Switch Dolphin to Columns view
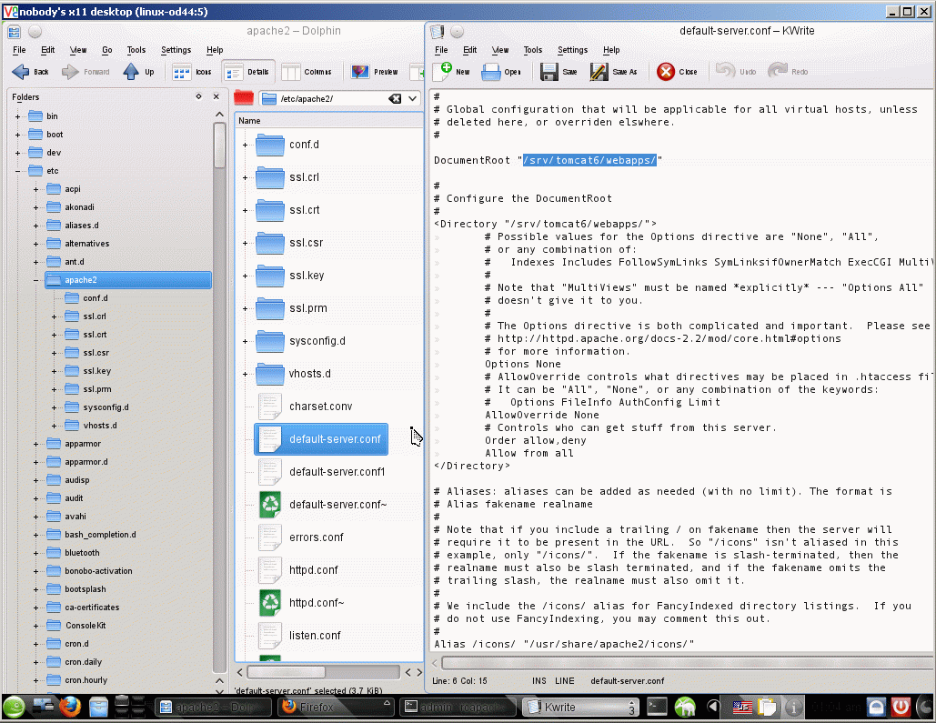936x723 pixels. tap(307, 72)
